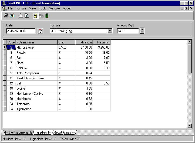Click the vertical scrollbar thumb
The height and width of the screenshot is (143, 195).
click(x=189, y=59)
